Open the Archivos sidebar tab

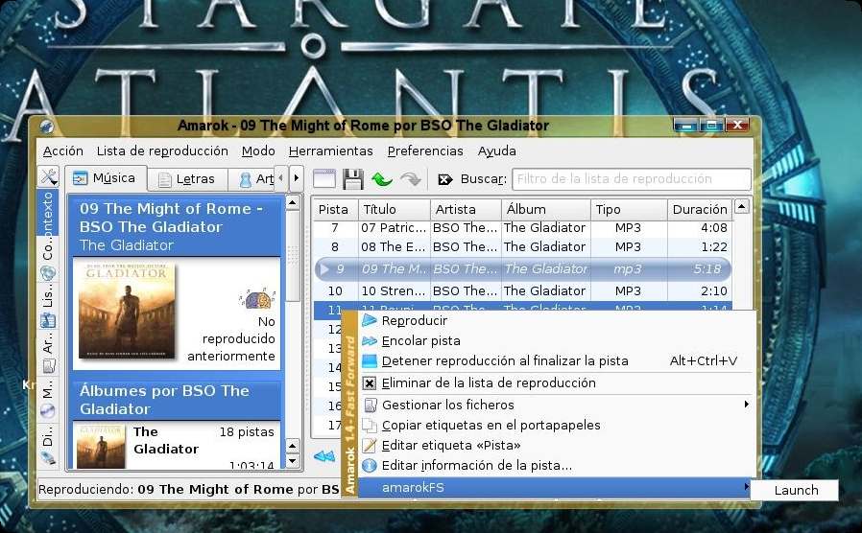coord(48,353)
